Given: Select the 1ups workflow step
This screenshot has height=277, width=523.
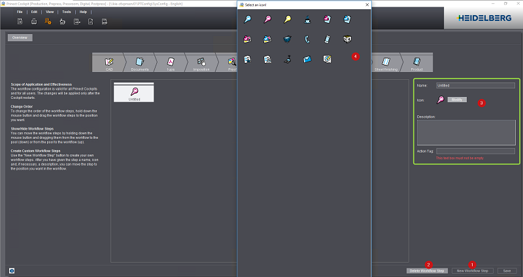Looking at the screenshot, I should [x=171, y=63].
